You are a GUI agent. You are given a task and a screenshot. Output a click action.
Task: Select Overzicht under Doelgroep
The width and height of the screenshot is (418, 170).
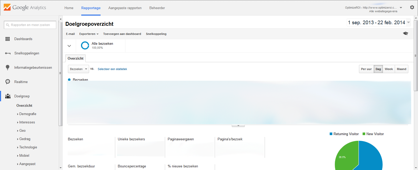pos(24,105)
